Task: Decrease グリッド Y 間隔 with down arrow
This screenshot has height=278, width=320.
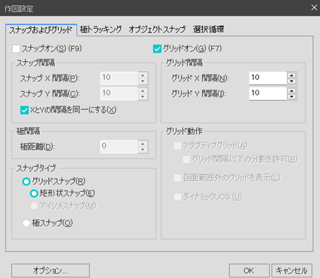Action: [292, 97]
